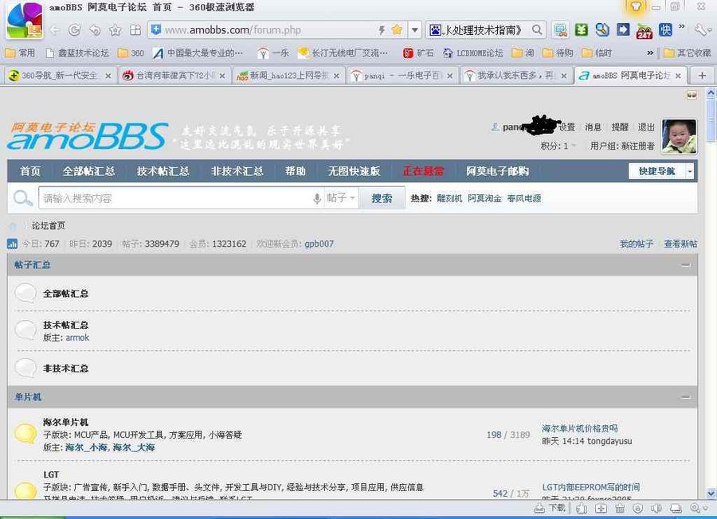Click the user avatar photo
Viewport: 717px width, 519px height.
click(679, 136)
